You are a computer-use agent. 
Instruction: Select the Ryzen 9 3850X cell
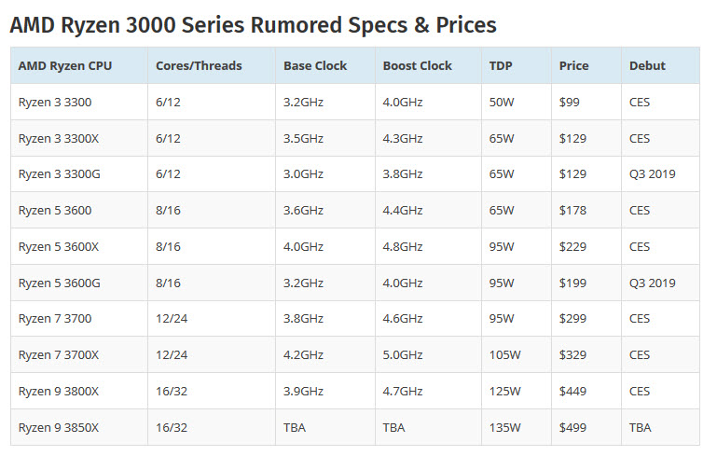coord(59,427)
